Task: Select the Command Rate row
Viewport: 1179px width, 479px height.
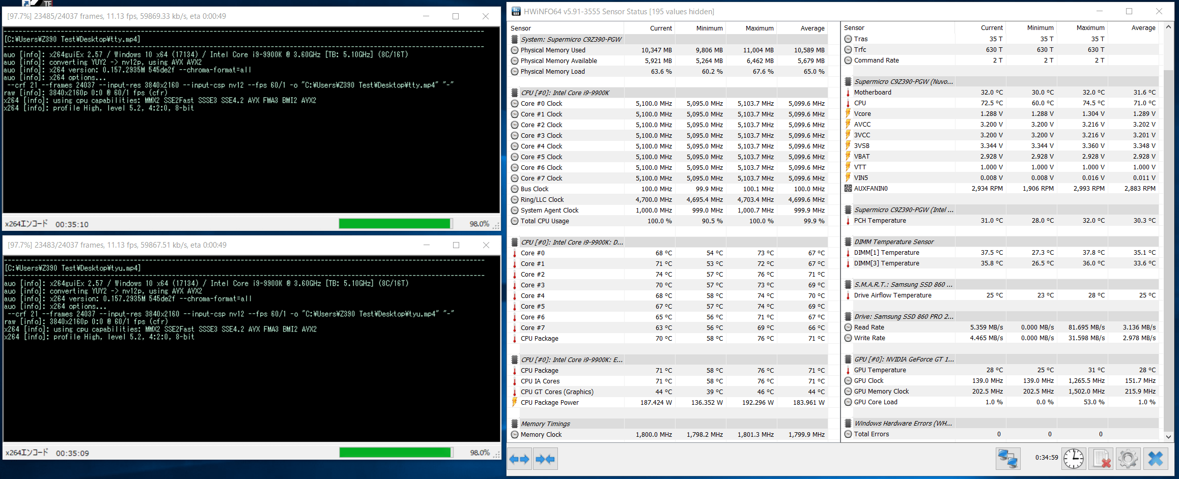Action: [1001, 60]
